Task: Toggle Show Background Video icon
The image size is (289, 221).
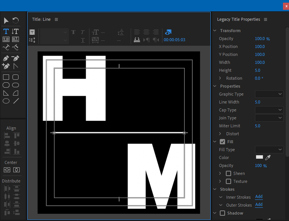Action: coord(168,32)
